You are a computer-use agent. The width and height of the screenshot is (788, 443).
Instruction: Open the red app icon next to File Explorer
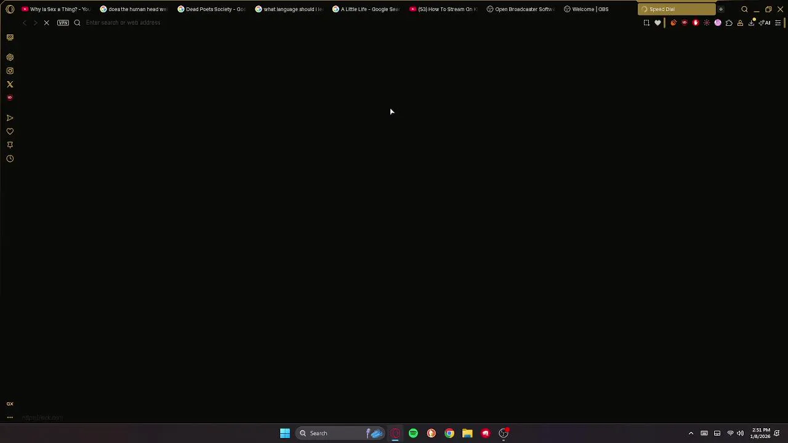485,433
